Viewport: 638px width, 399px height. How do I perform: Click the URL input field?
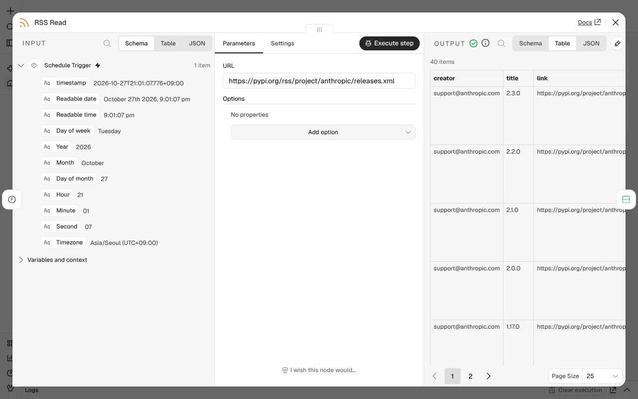click(x=319, y=81)
